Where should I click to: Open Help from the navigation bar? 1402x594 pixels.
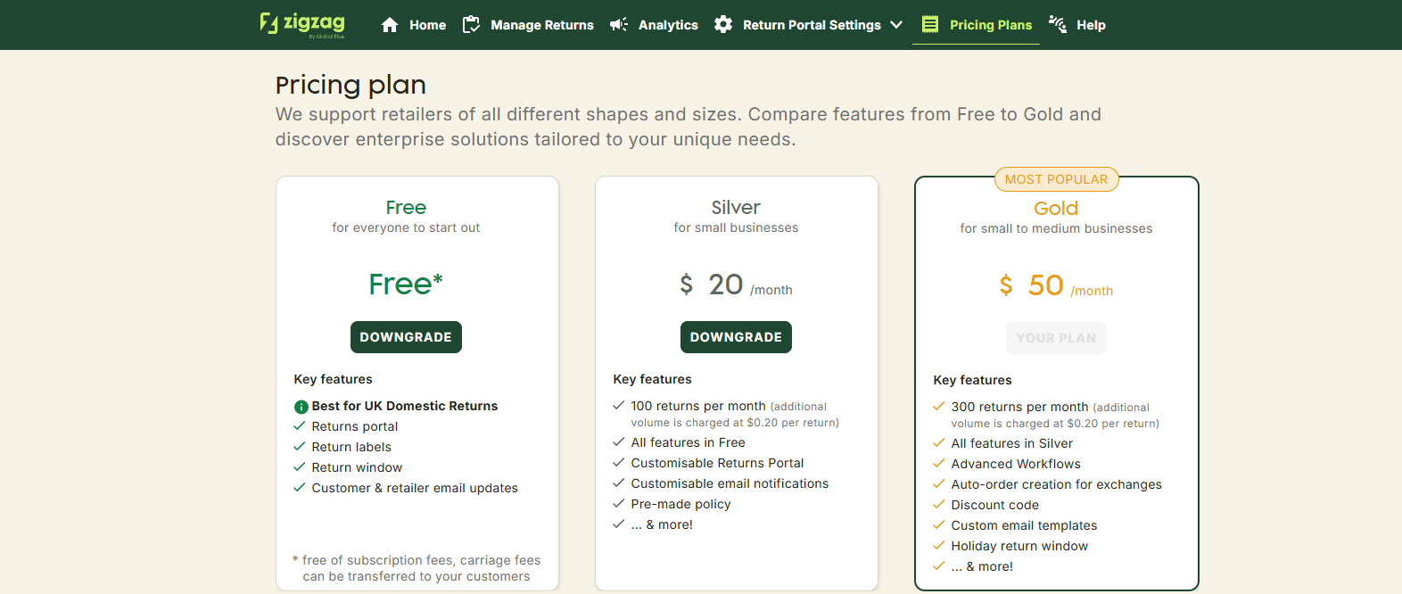(x=1090, y=25)
